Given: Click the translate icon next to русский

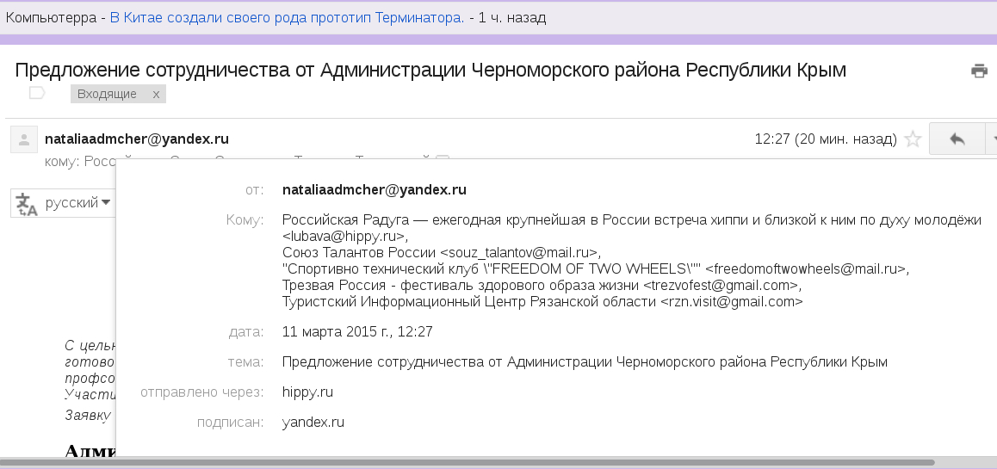Looking at the screenshot, I should click(x=27, y=204).
